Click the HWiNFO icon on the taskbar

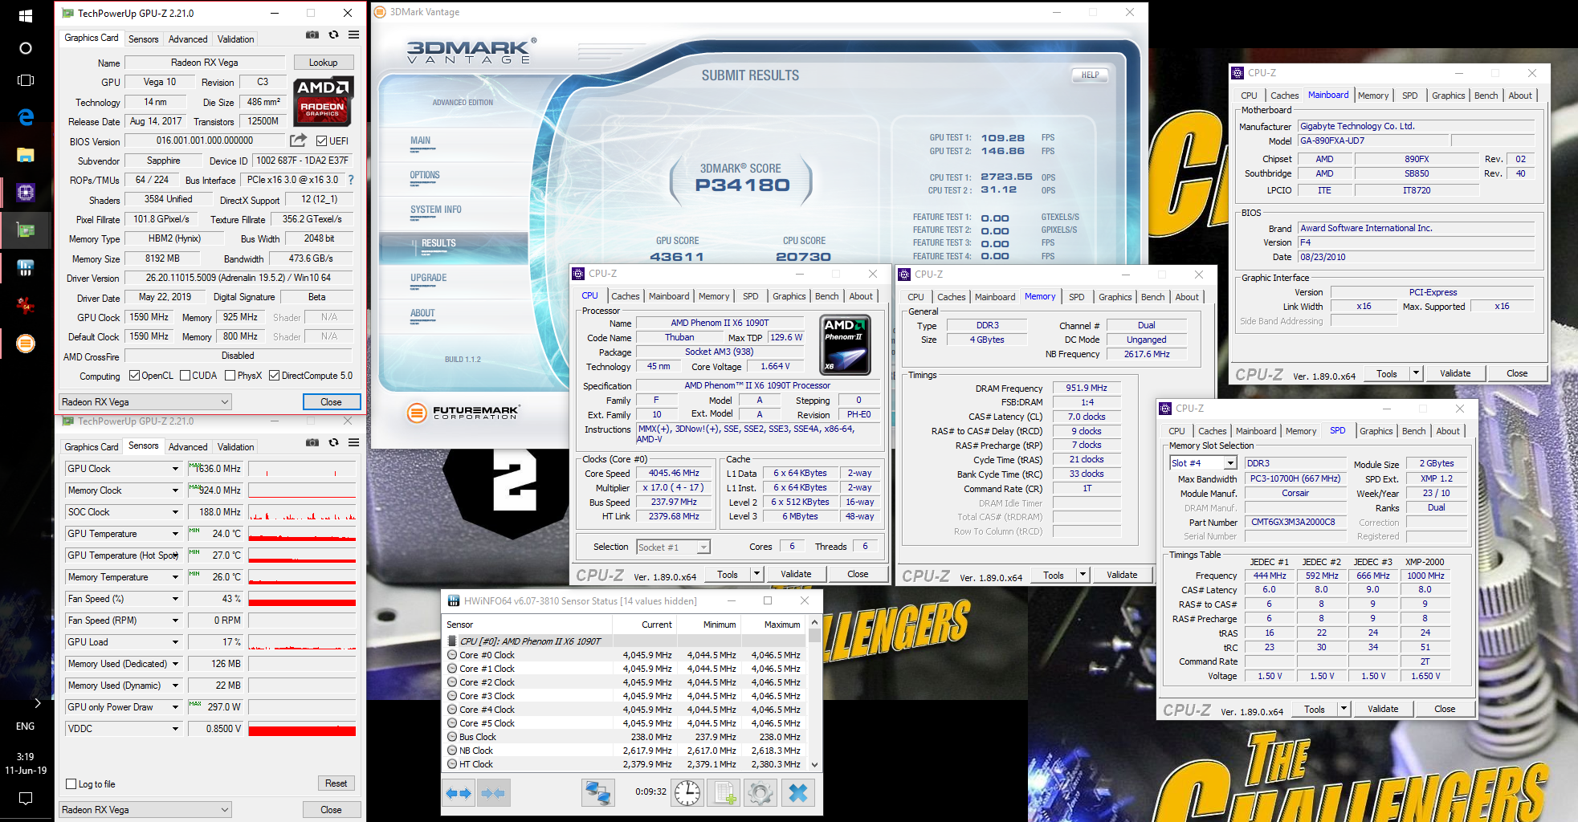coord(26,268)
